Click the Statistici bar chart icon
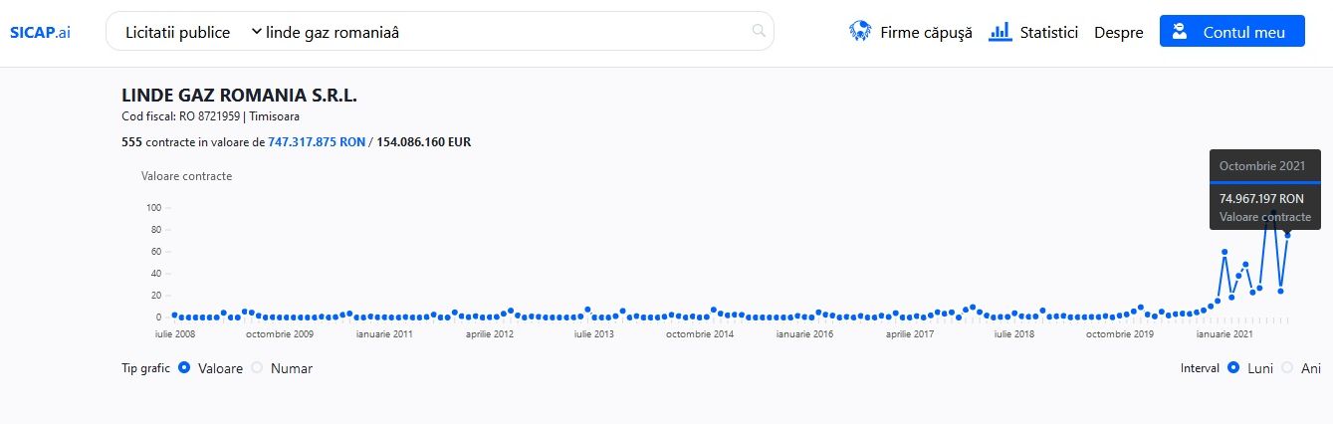Screen dimensions: 1333x424 [x=1000, y=32]
